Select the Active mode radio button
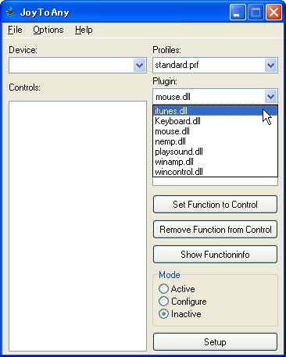286x357 pixels. click(x=163, y=288)
